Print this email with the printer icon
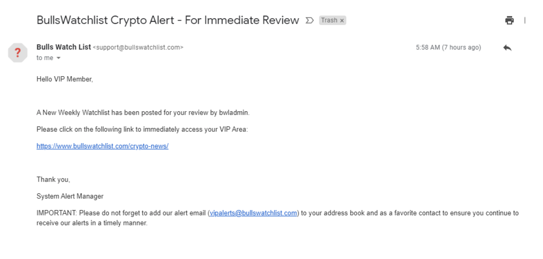Viewport: 543px width, 259px height. [509, 20]
